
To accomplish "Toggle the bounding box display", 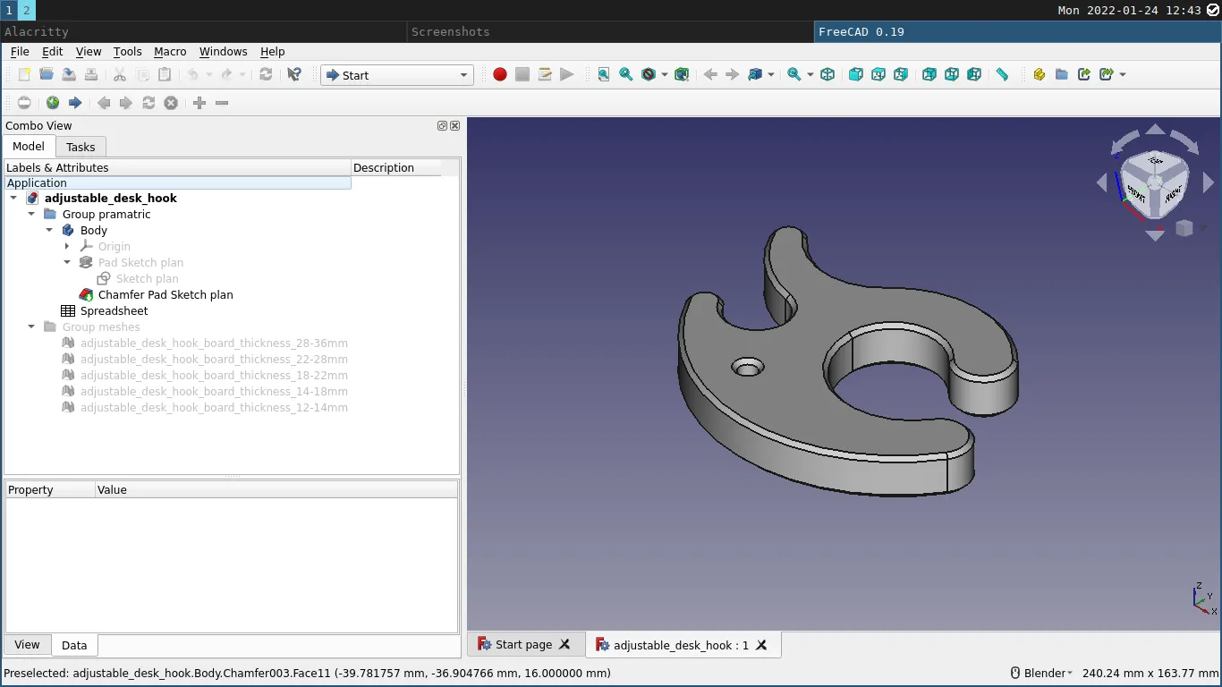I will [682, 75].
